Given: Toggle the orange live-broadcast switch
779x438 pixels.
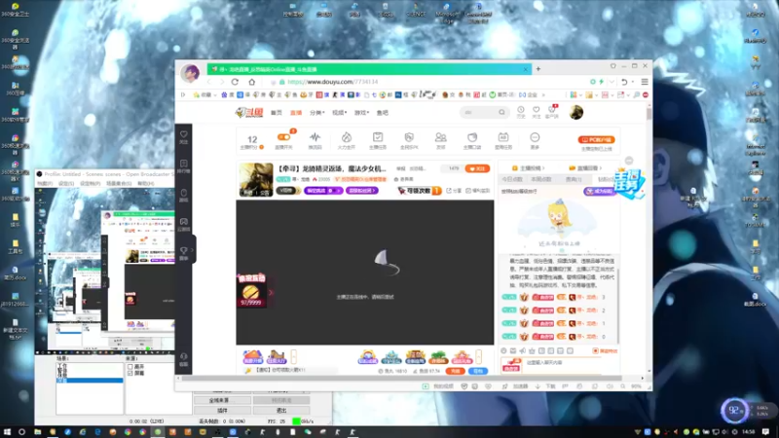Looking at the screenshot, I should coord(283,137).
